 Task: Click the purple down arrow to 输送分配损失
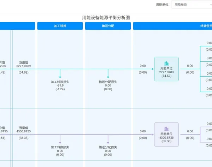click(x=108, y=139)
